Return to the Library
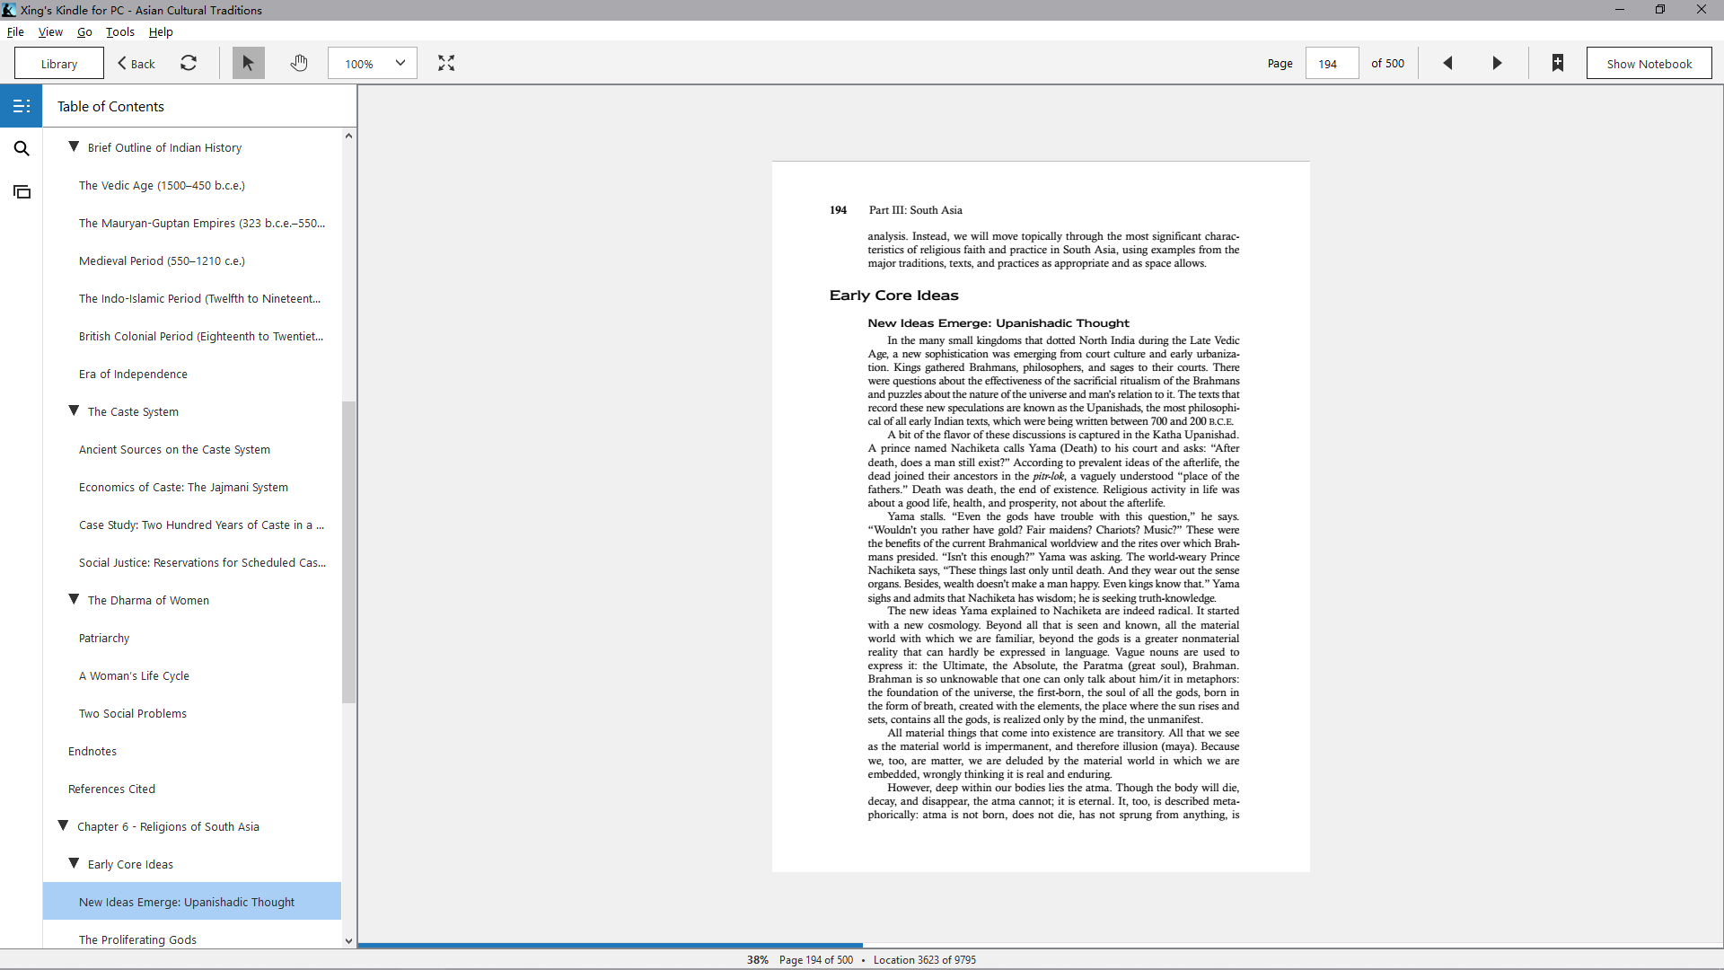The image size is (1724, 970). 59,63
